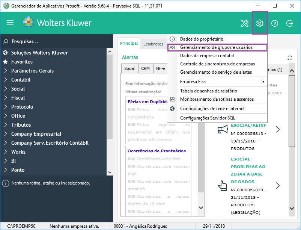Click the search magnifier icon
The image size is (301, 230).
[x=6, y=41]
